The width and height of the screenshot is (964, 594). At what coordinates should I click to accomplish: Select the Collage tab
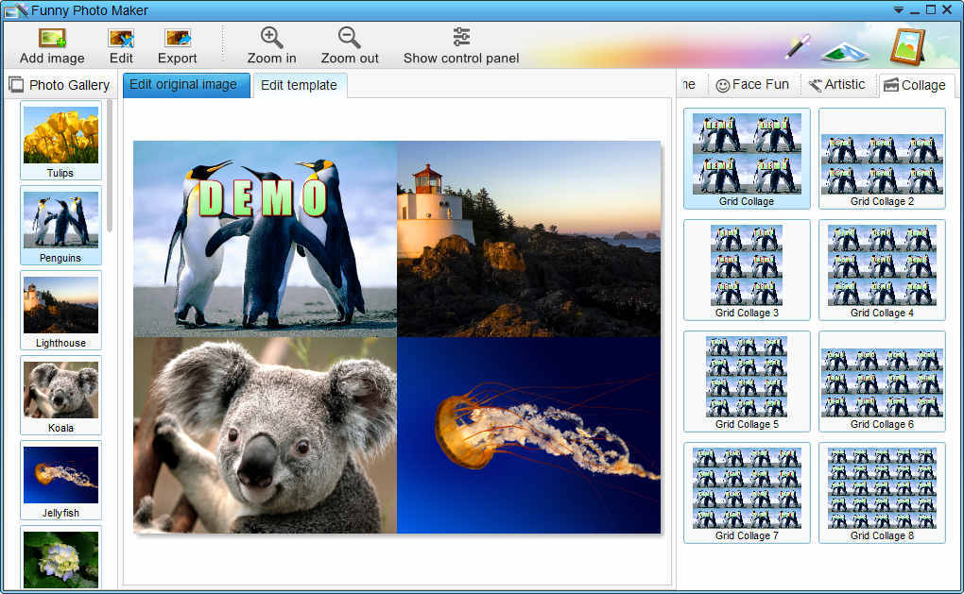click(x=915, y=85)
